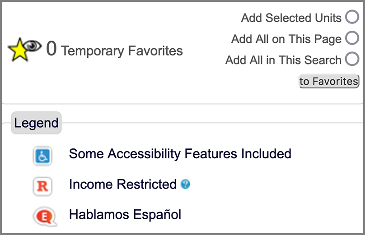Select the Add Selected Units radio button
Screen dimensions: 365x235
coord(352,17)
